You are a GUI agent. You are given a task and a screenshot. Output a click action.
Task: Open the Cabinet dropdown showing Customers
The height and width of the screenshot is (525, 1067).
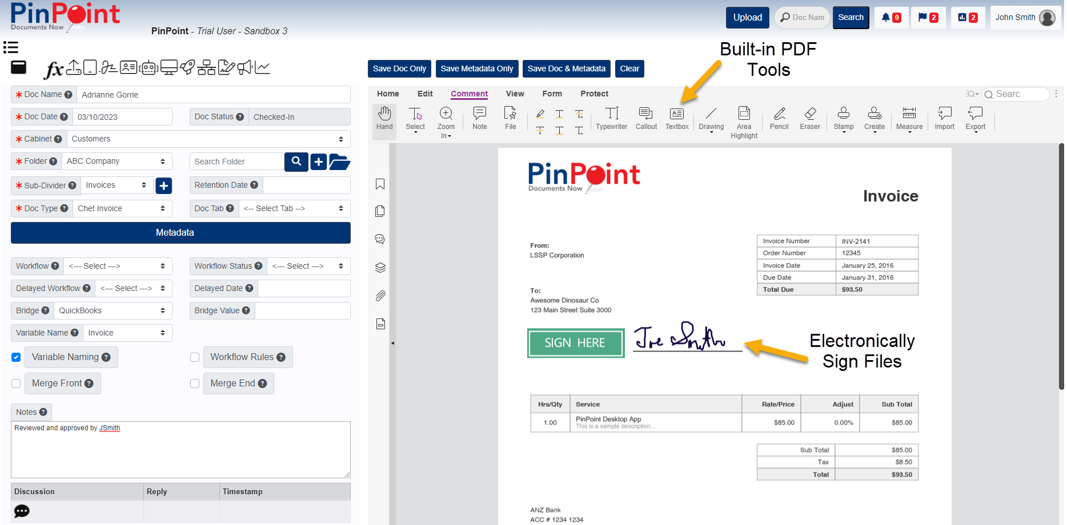(208, 139)
